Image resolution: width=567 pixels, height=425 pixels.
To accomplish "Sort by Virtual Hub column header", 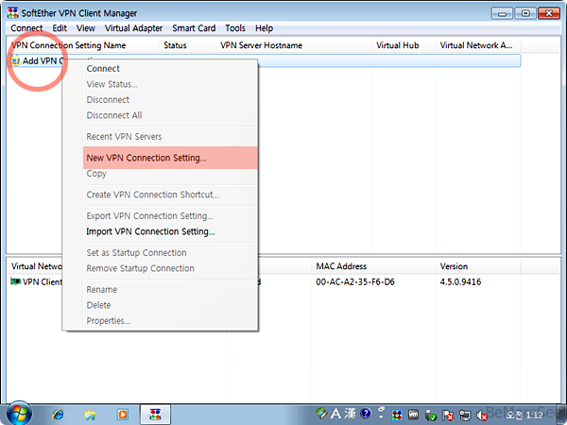I will point(404,45).
